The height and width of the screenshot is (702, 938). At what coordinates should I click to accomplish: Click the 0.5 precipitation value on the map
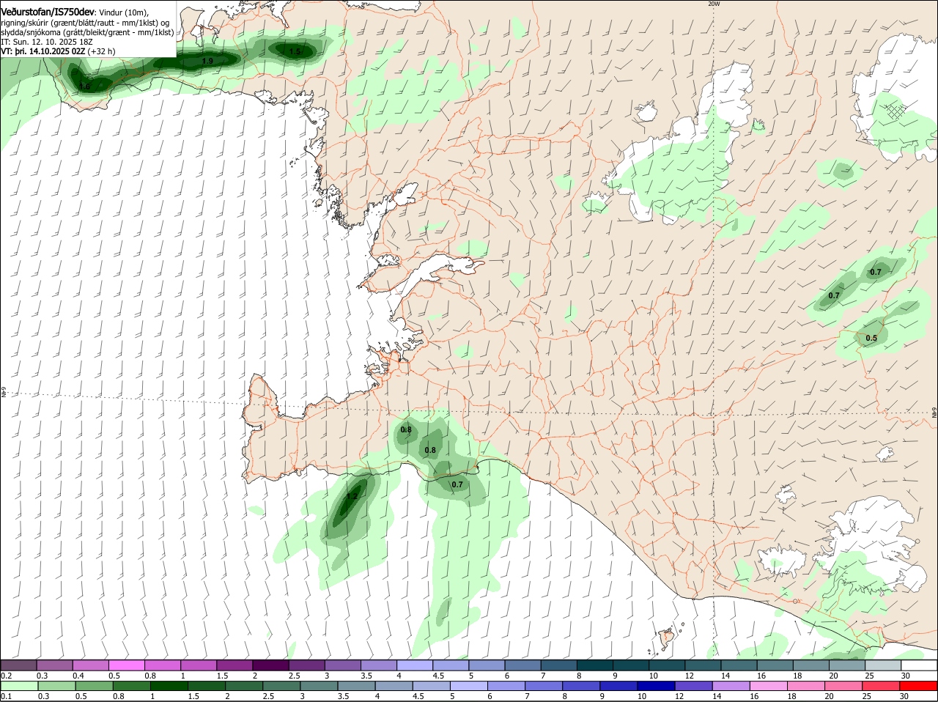click(x=871, y=338)
